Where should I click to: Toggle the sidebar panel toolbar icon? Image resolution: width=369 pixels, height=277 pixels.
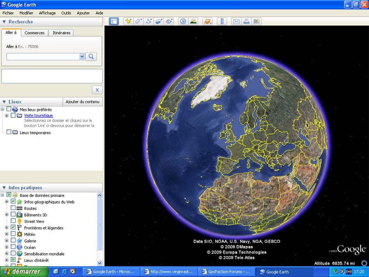tap(114, 21)
